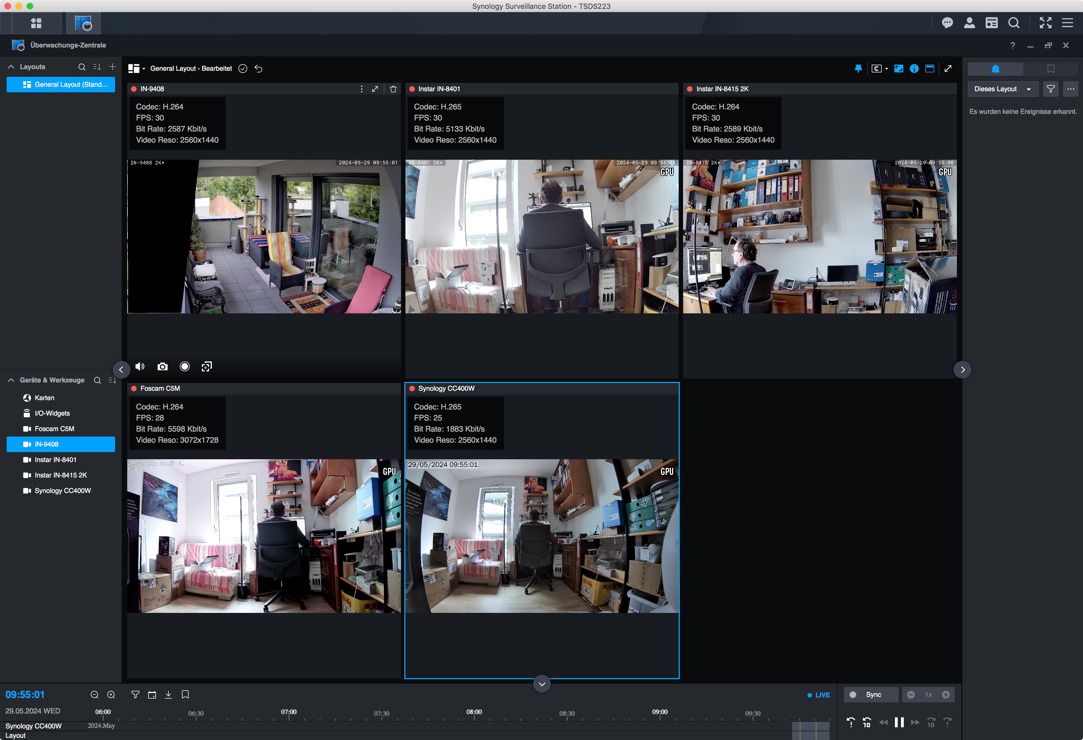The height and width of the screenshot is (740, 1083).
Task: Pause playback
Action: [899, 722]
